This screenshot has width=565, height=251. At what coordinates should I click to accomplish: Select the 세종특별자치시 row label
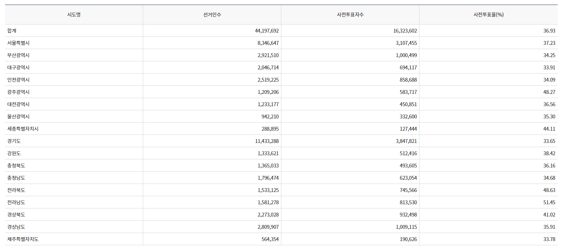pos(23,129)
